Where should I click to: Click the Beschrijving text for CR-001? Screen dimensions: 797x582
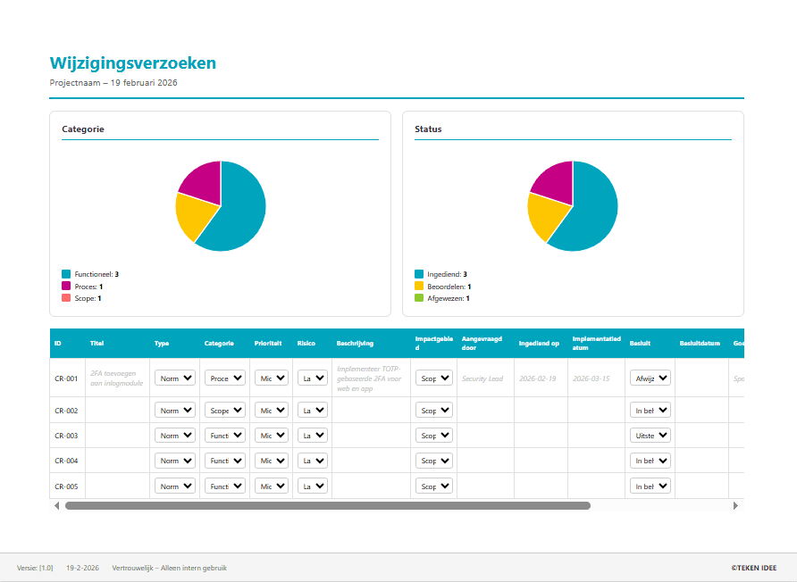pos(370,377)
